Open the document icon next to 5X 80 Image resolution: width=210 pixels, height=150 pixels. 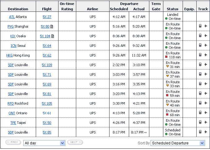(52, 26)
